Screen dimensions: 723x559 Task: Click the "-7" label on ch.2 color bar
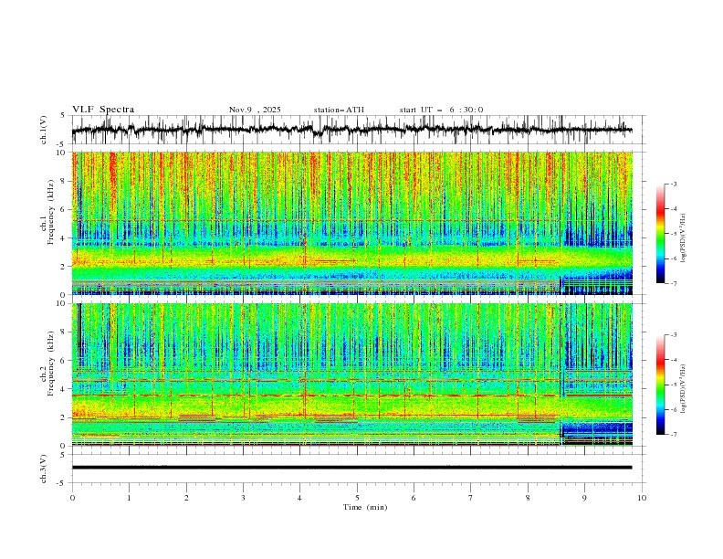(673, 435)
